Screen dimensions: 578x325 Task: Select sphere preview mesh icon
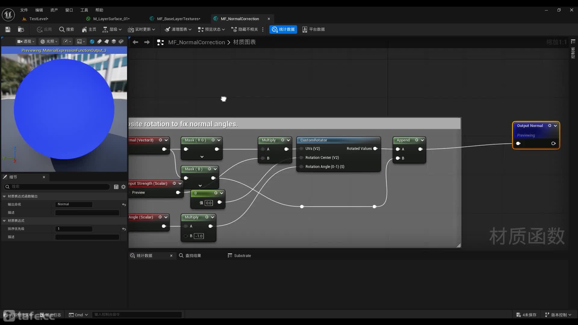tap(92, 42)
